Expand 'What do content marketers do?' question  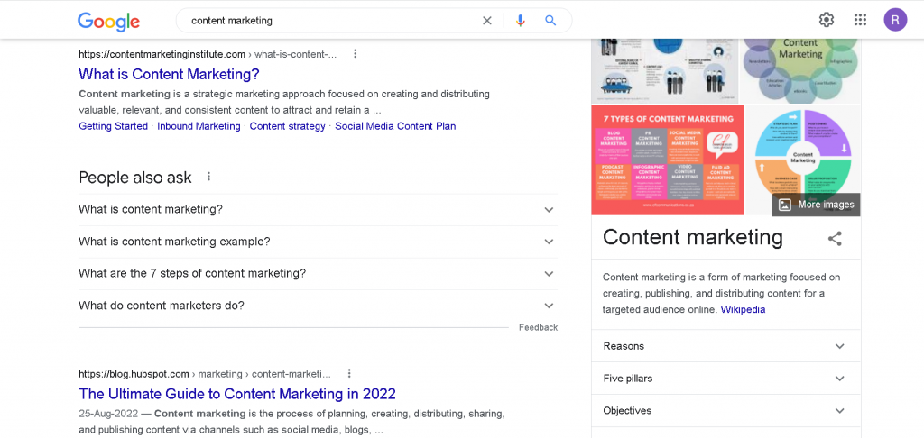point(318,306)
